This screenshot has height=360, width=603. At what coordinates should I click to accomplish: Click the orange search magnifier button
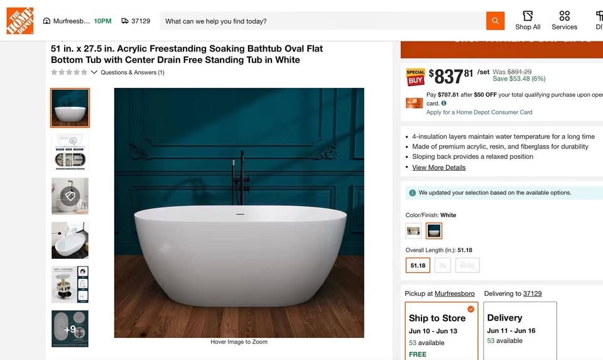[x=495, y=21]
